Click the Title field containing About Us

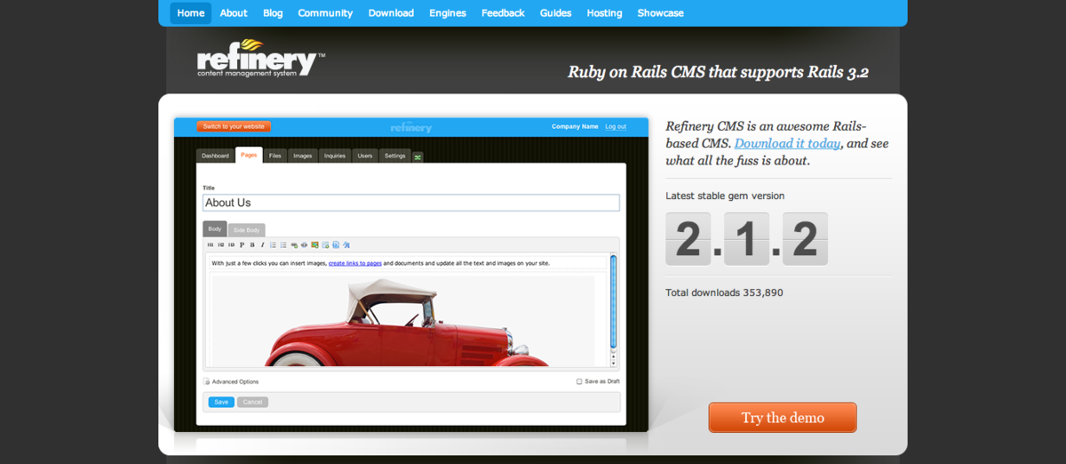click(410, 203)
